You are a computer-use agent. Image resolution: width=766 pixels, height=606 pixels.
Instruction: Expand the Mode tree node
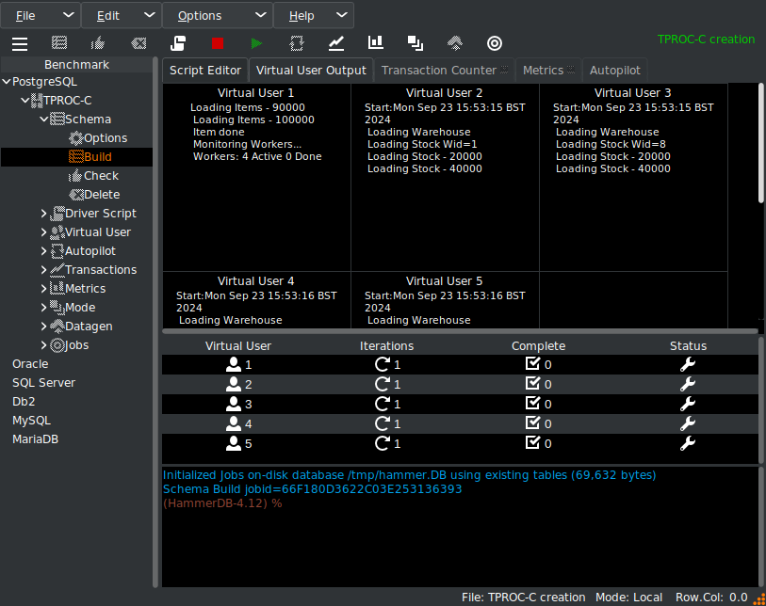click(44, 308)
